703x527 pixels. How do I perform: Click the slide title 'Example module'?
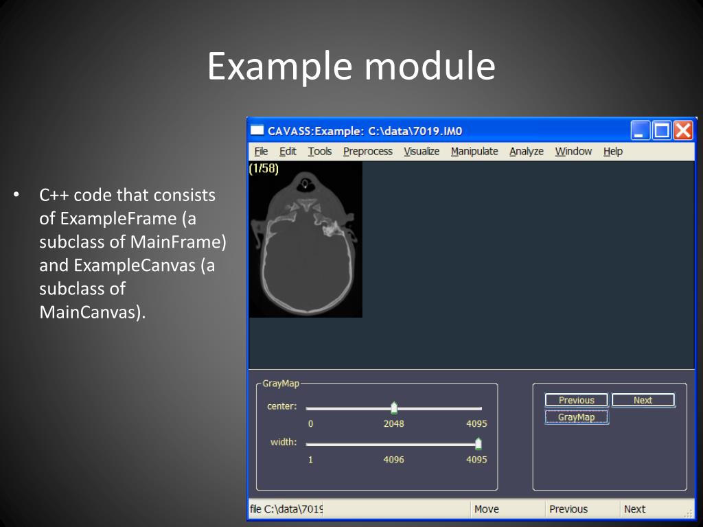[351, 66]
